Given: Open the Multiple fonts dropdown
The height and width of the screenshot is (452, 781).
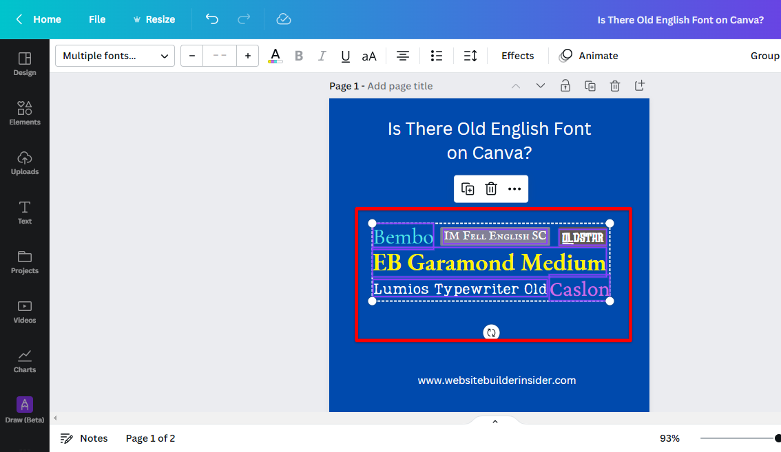Looking at the screenshot, I should (x=115, y=56).
